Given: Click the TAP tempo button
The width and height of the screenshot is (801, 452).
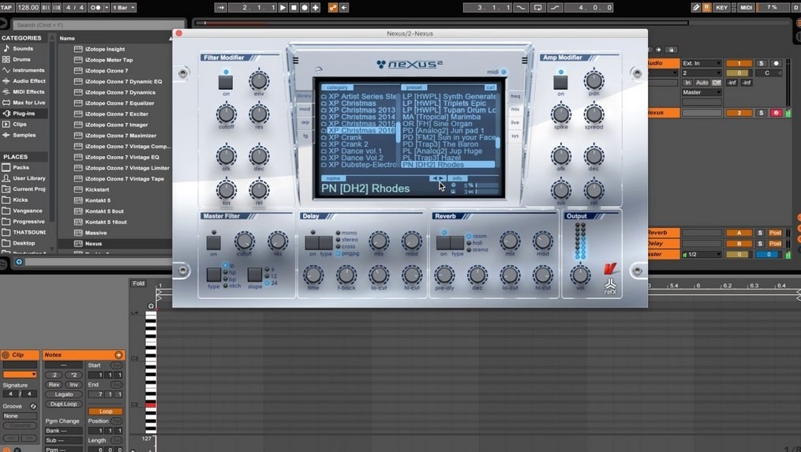Looking at the screenshot, I should (x=6, y=8).
